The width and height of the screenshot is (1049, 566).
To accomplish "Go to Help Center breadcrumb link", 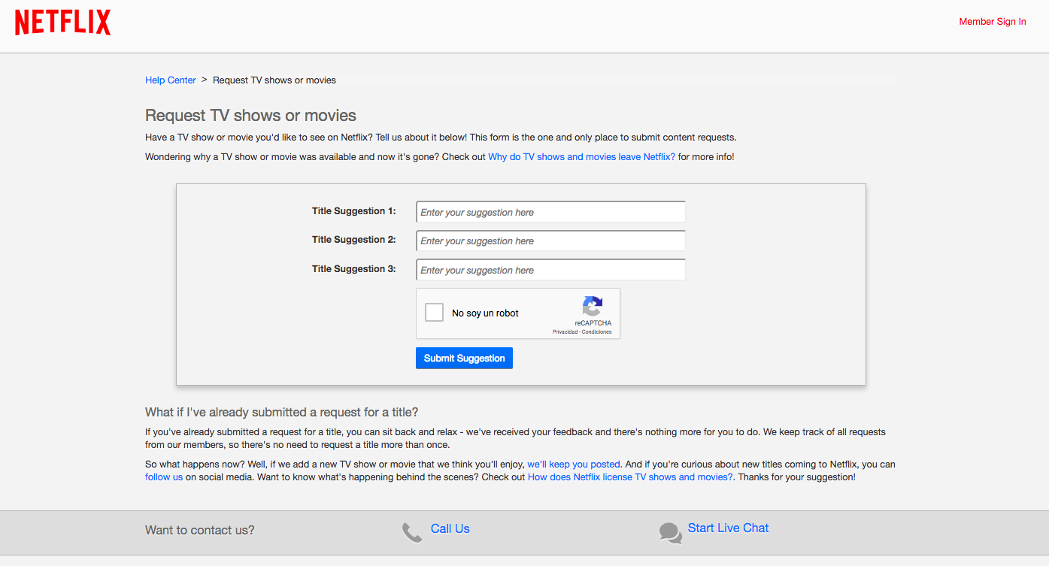I will (x=171, y=80).
